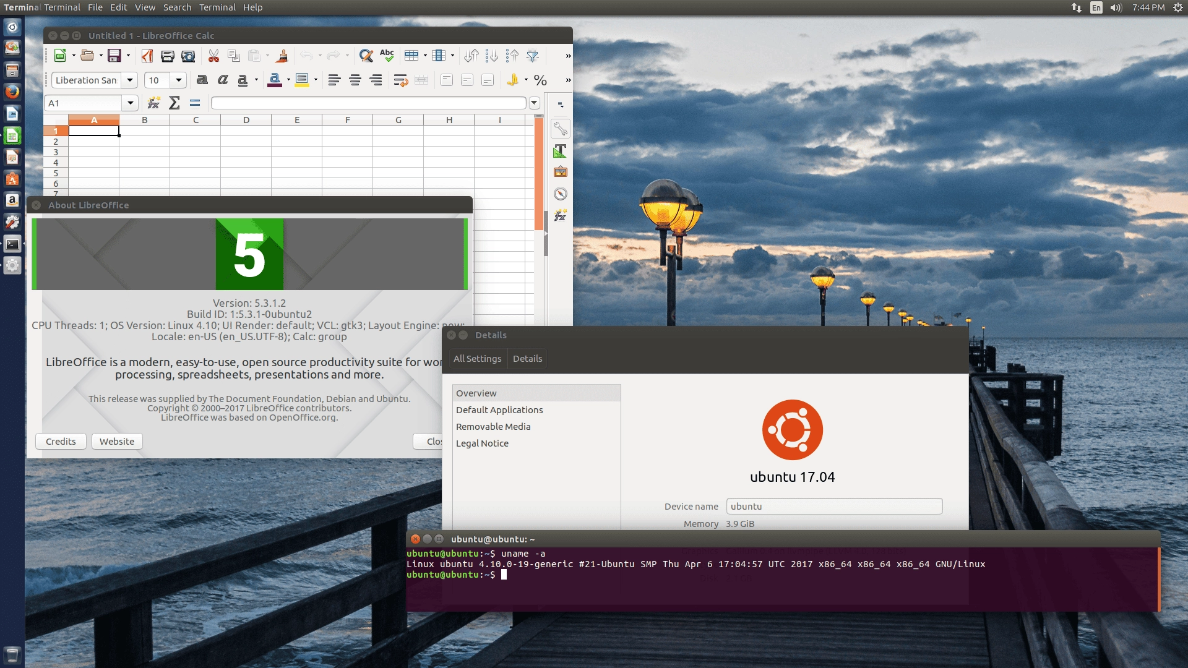Viewport: 1188px width, 668px height.
Task: Save the document with the floppy icon
Action: pos(114,56)
